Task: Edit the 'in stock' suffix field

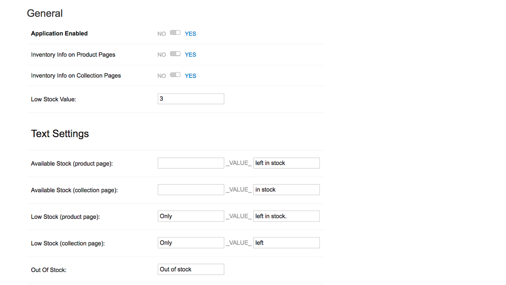Action: (287, 190)
